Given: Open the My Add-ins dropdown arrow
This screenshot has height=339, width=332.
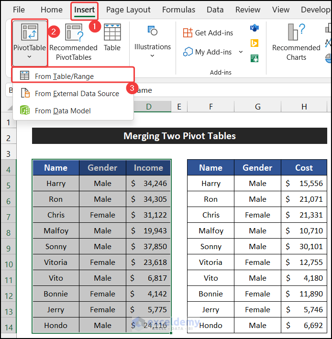Looking at the screenshot, I should pos(241,52).
